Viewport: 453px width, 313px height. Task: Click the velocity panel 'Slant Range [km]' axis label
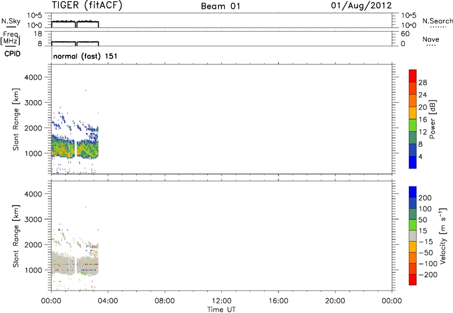tap(16, 236)
